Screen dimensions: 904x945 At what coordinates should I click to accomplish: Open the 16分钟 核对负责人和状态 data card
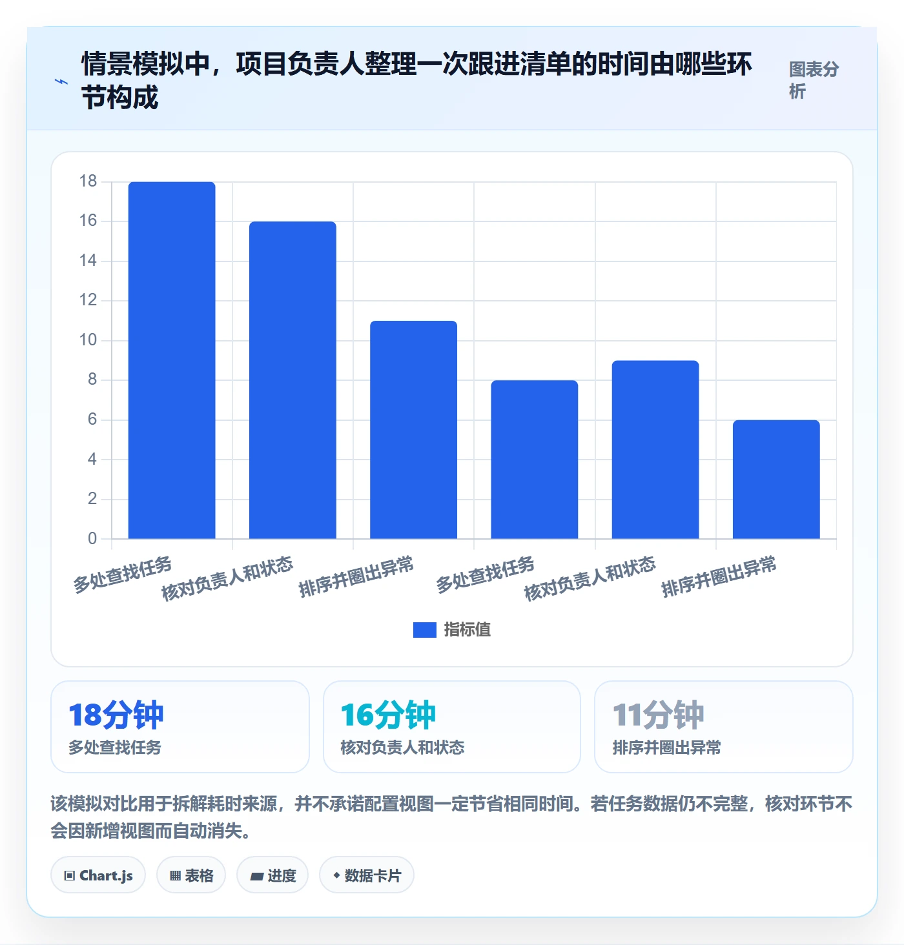click(x=452, y=727)
